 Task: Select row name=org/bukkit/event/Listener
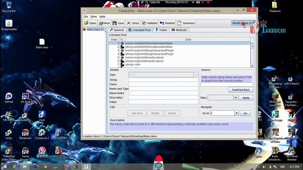[x=179, y=58]
